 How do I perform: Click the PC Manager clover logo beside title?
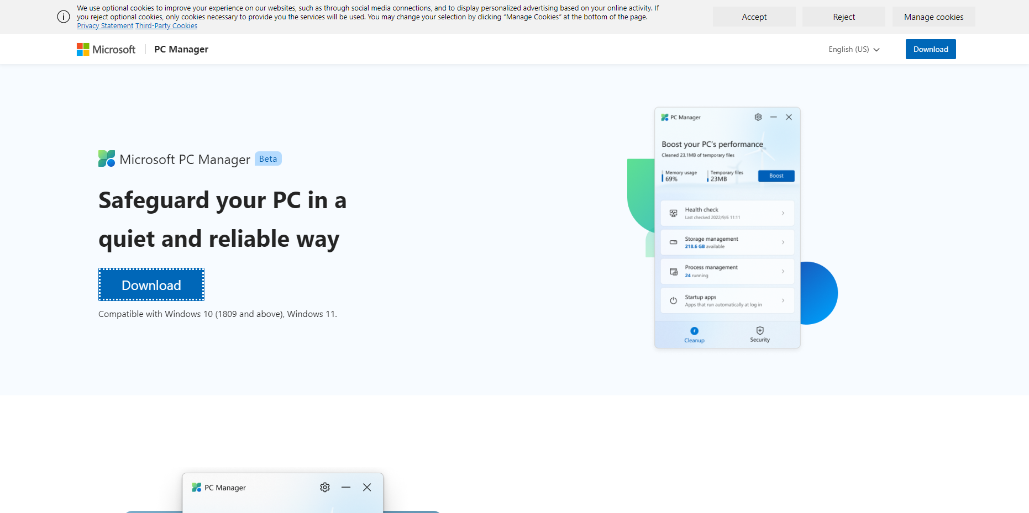tap(107, 159)
